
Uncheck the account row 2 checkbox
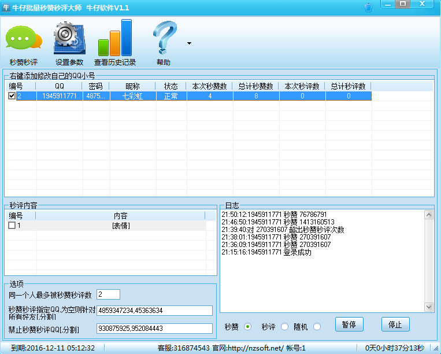tap(12, 96)
